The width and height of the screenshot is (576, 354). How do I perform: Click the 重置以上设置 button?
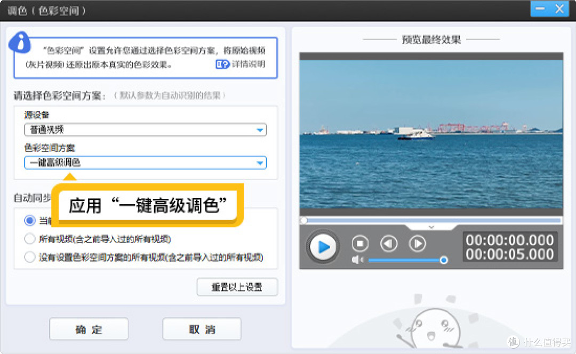click(237, 287)
